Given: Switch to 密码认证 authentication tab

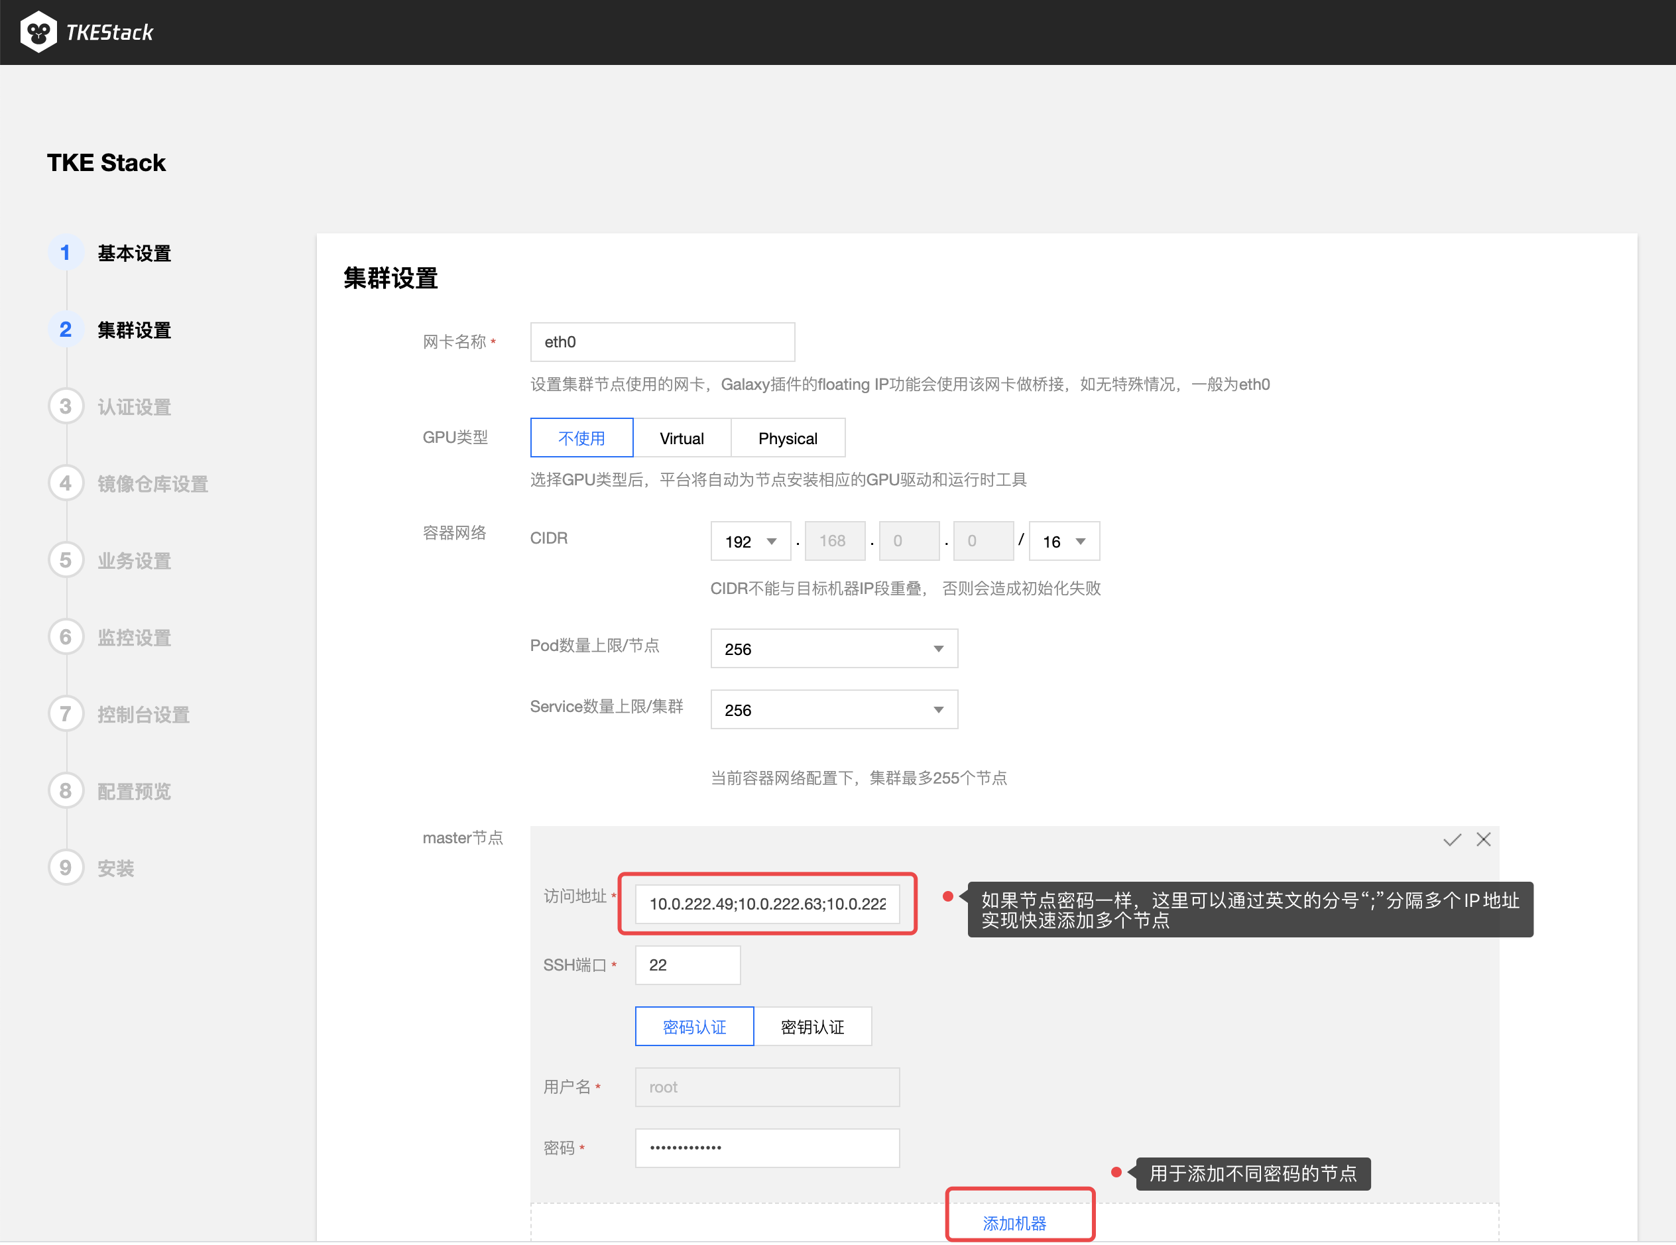Looking at the screenshot, I should pyautogui.click(x=694, y=1026).
